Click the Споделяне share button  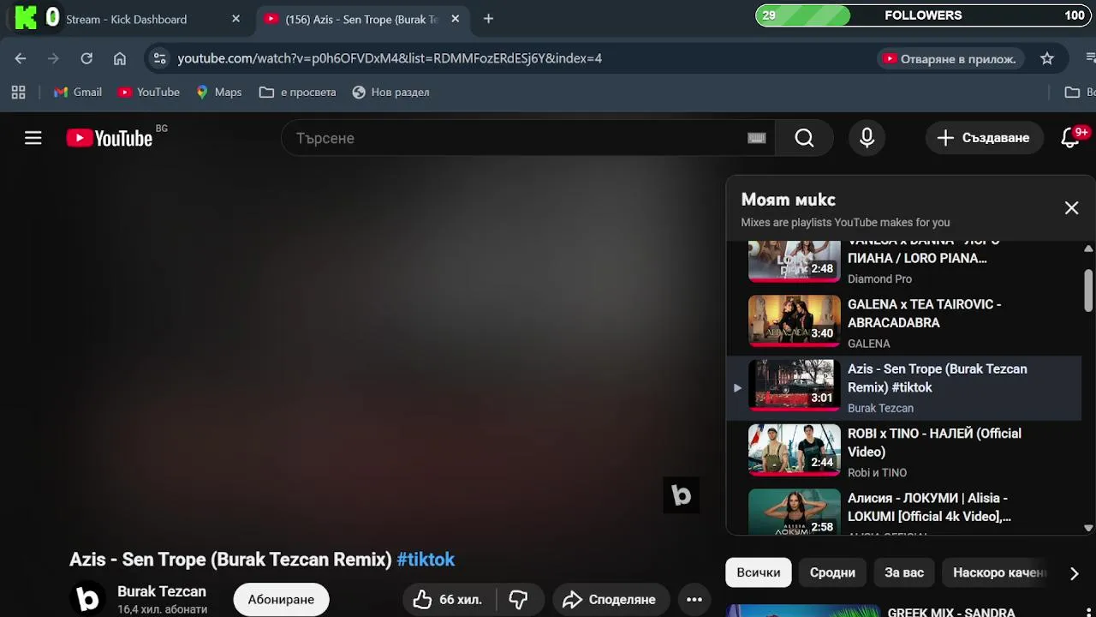(x=610, y=600)
